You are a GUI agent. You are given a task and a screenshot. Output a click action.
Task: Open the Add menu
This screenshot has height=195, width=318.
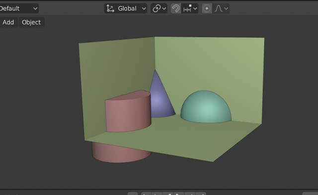(8, 22)
